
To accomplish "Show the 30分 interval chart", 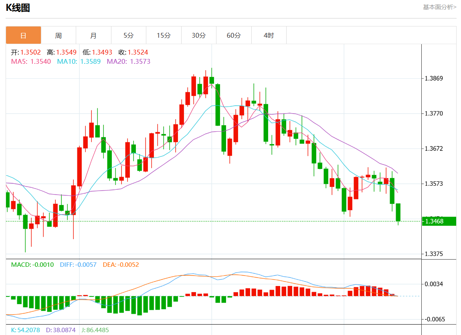I will 198,35.
